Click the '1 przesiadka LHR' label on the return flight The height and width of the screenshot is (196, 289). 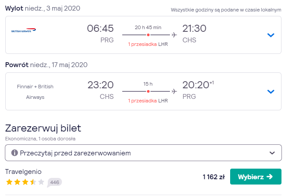click(148, 101)
